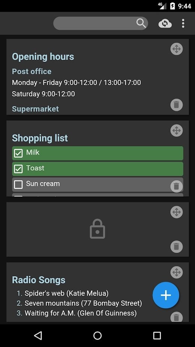The image size is (195, 347).
Task: Tap the search magnifier icon
Action: pos(141,23)
